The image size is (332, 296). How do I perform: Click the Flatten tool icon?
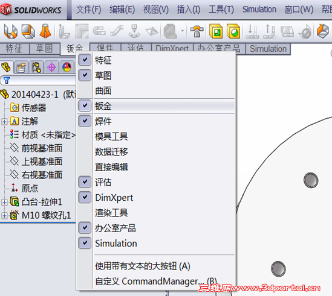click(x=287, y=31)
